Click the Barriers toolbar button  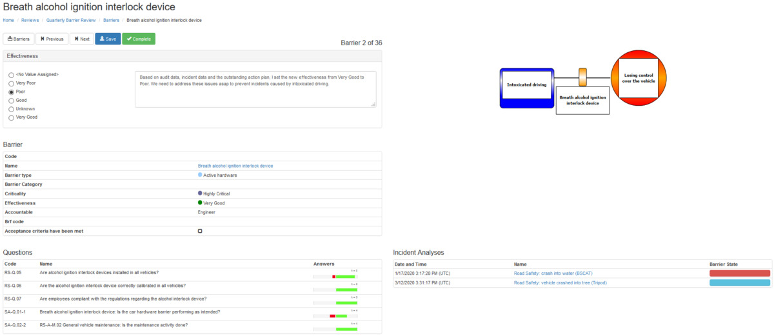[18, 39]
